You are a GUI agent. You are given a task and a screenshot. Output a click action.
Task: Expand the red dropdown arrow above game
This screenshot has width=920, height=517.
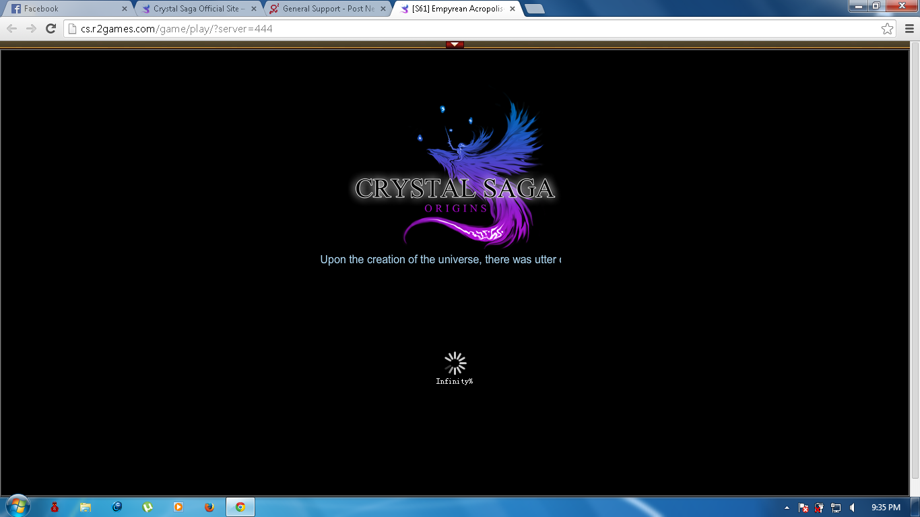click(x=455, y=44)
